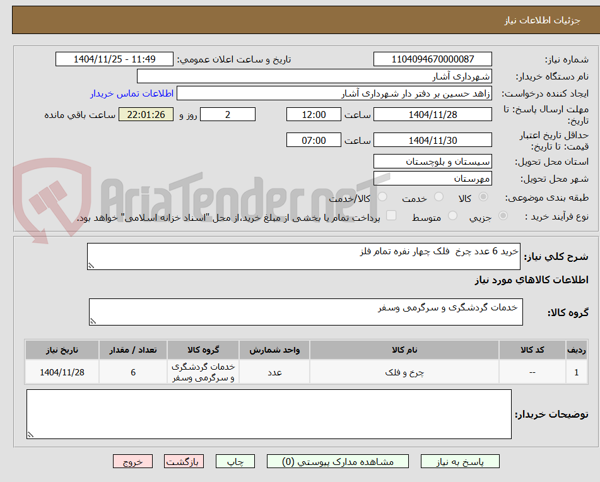Image resolution: width=600 pixels, height=482 pixels.
Task: Click the validity time 07:00 field
Action: point(314,140)
